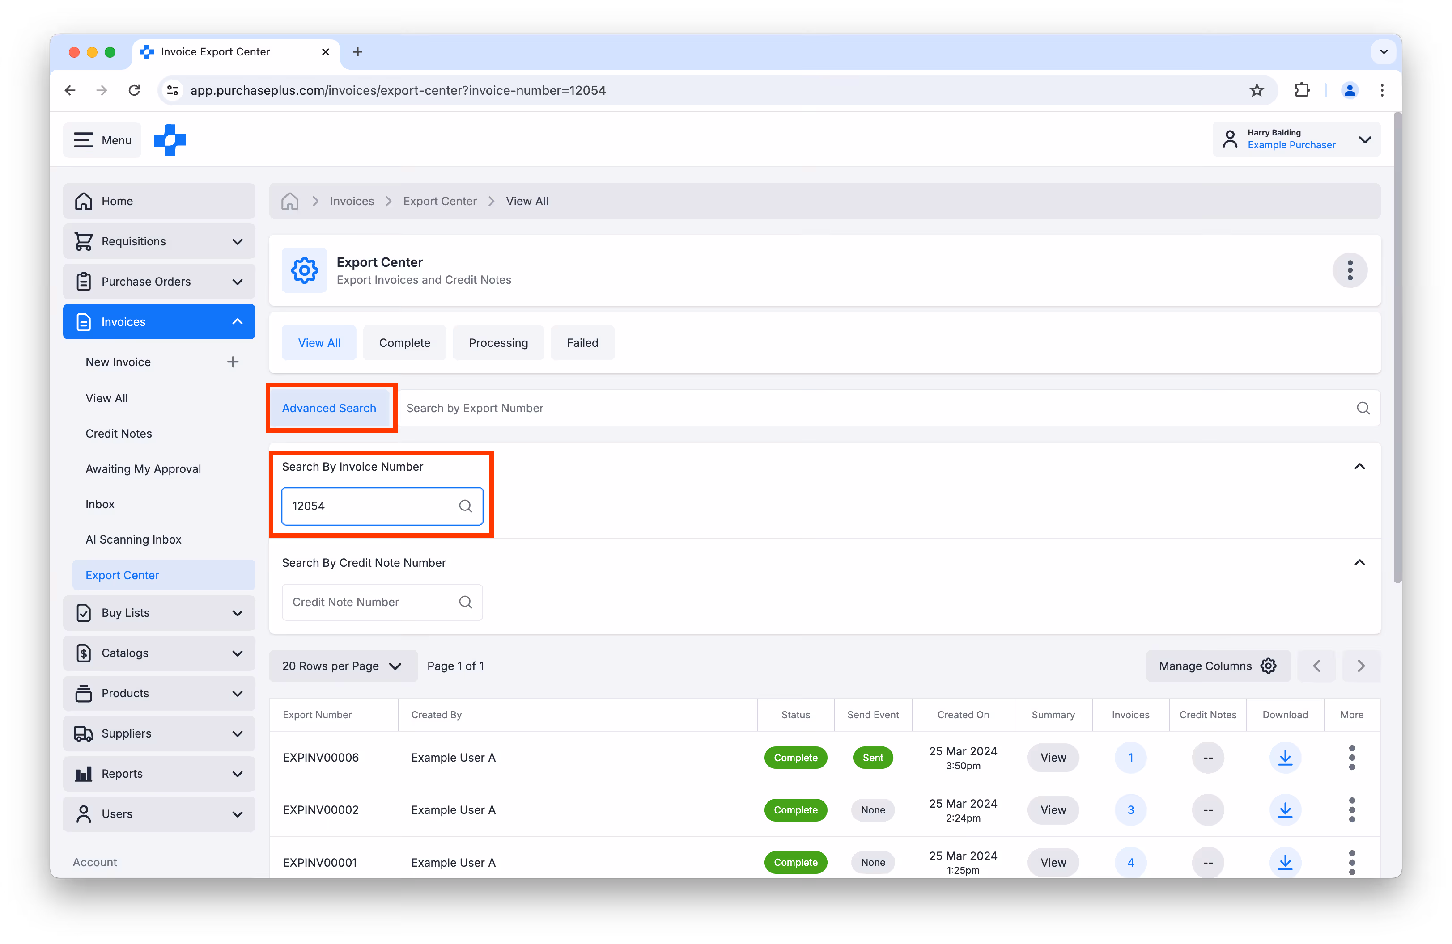Open 20 Rows per Page dropdown

(x=342, y=666)
